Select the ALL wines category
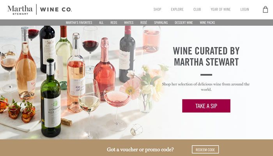273x156 pixels. click(x=101, y=23)
